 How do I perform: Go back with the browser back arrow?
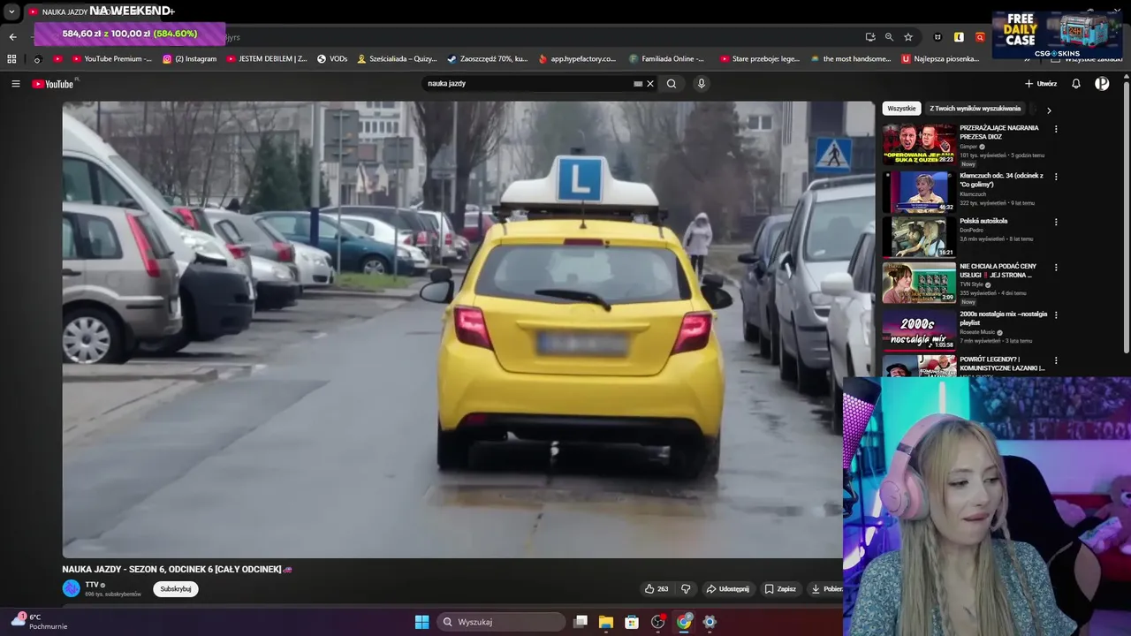coord(12,37)
